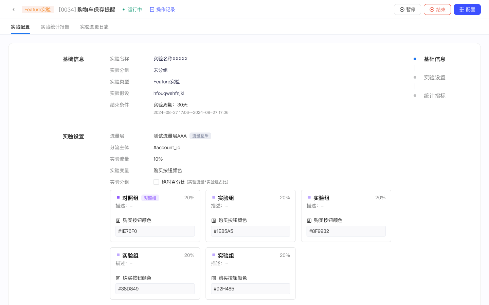This screenshot has width=489, height=305.
Task: Click the stop icon in 结束 button
Action: click(x=432, y=9)
